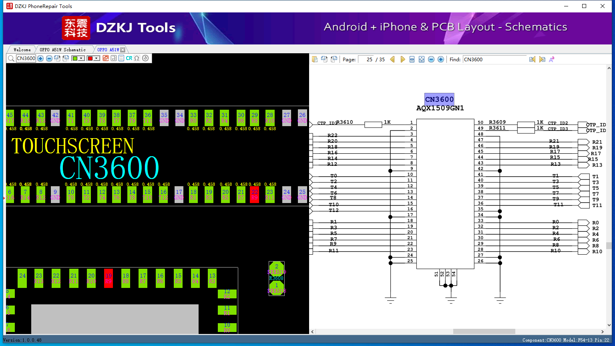Click the schematic Find text field
Image resolution: width=615 pixels, height=346 pixels.
(x=494, y=59)
